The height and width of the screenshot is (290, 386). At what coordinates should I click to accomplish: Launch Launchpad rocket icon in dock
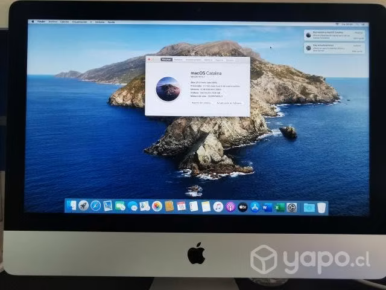point(83,205)
